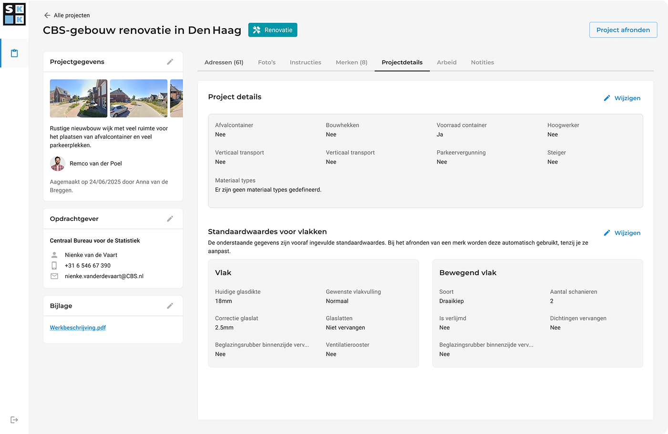Select the Instructies tab

pos(305,62)
